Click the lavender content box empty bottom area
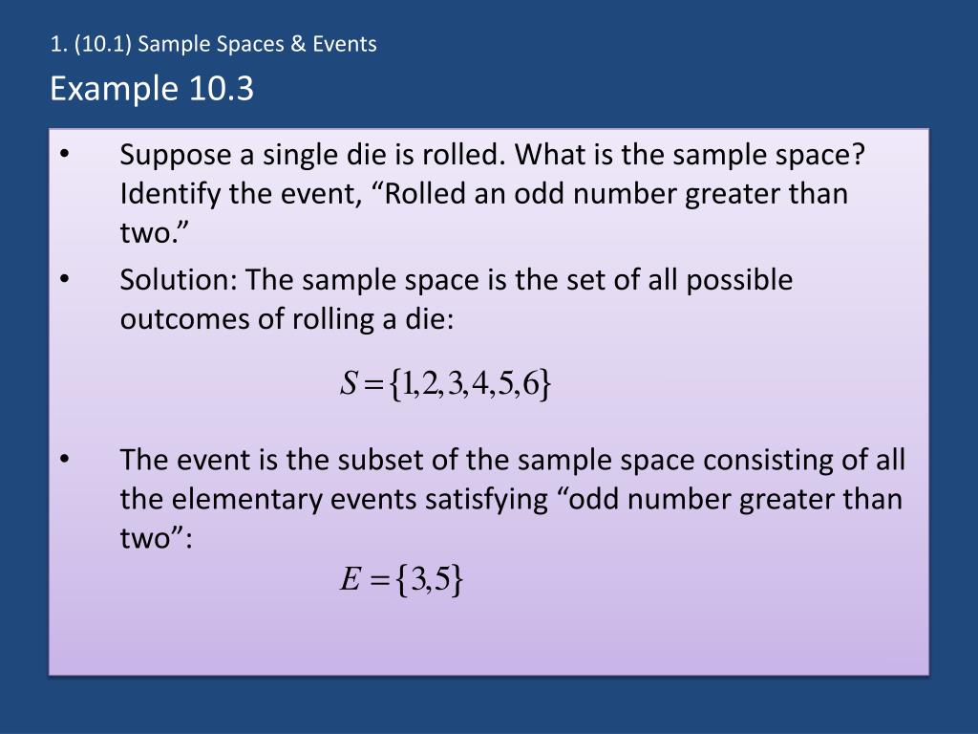The width and height of the screenshot is (978, 734). [x=489, y=637]
